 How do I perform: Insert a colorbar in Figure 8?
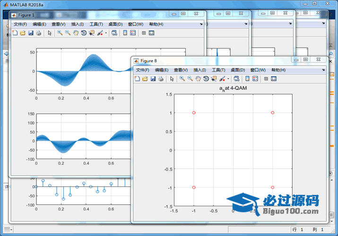[247, 78]
